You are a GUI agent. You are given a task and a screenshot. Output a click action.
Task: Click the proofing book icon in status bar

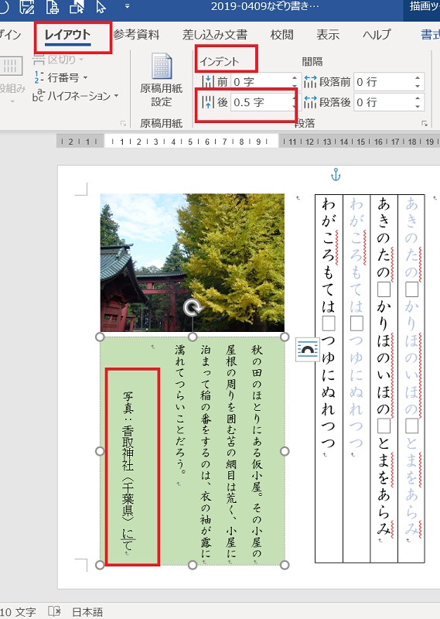click(54, 611)
